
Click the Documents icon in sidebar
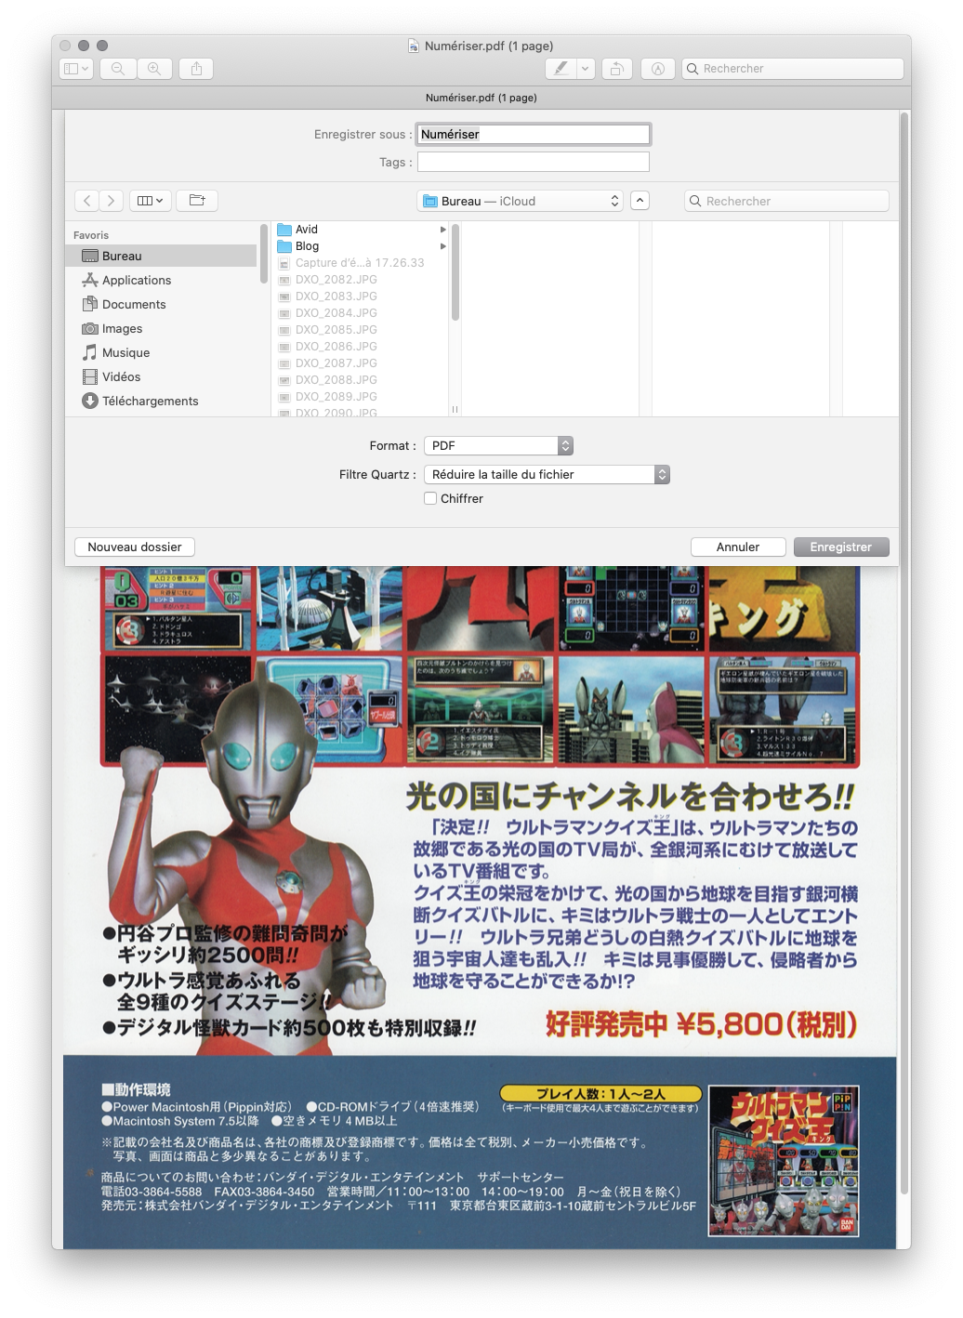(x=90, y=304)
